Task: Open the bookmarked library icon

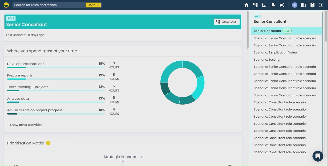Action: tap(273, 5)
